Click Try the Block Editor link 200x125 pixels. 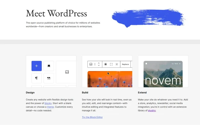(92, 117)
